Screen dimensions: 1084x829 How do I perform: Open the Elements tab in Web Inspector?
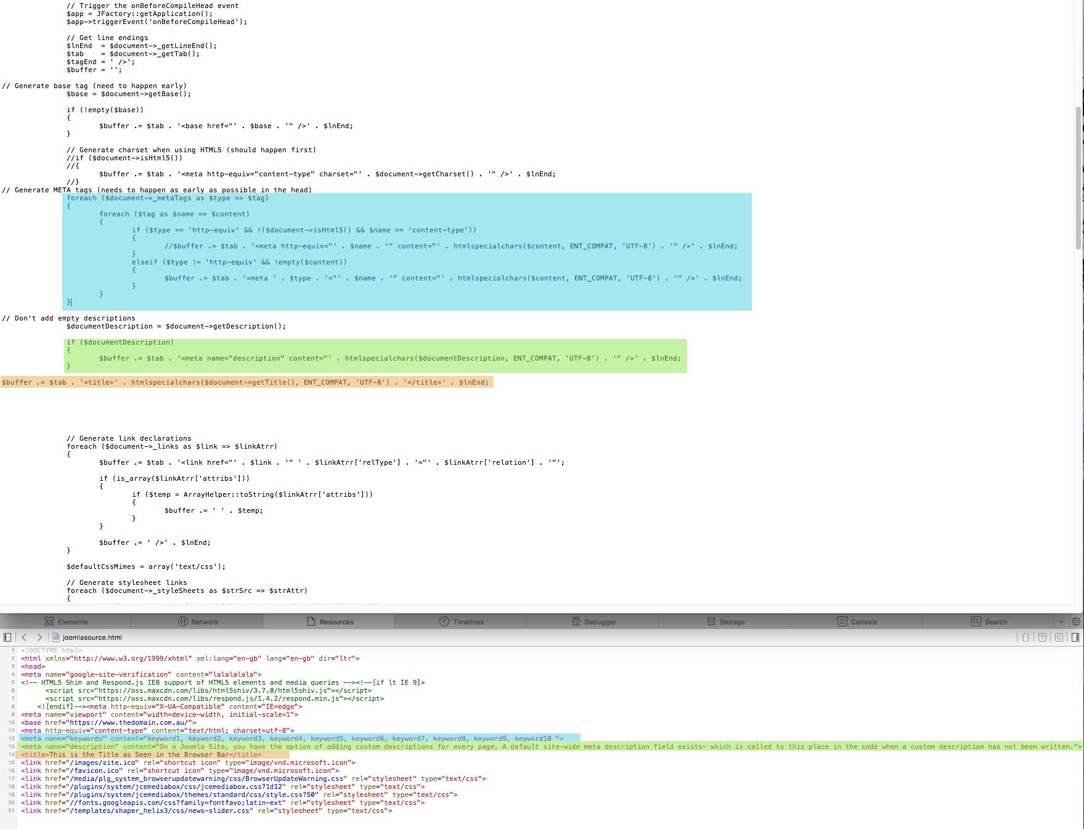tap(66, 622)
